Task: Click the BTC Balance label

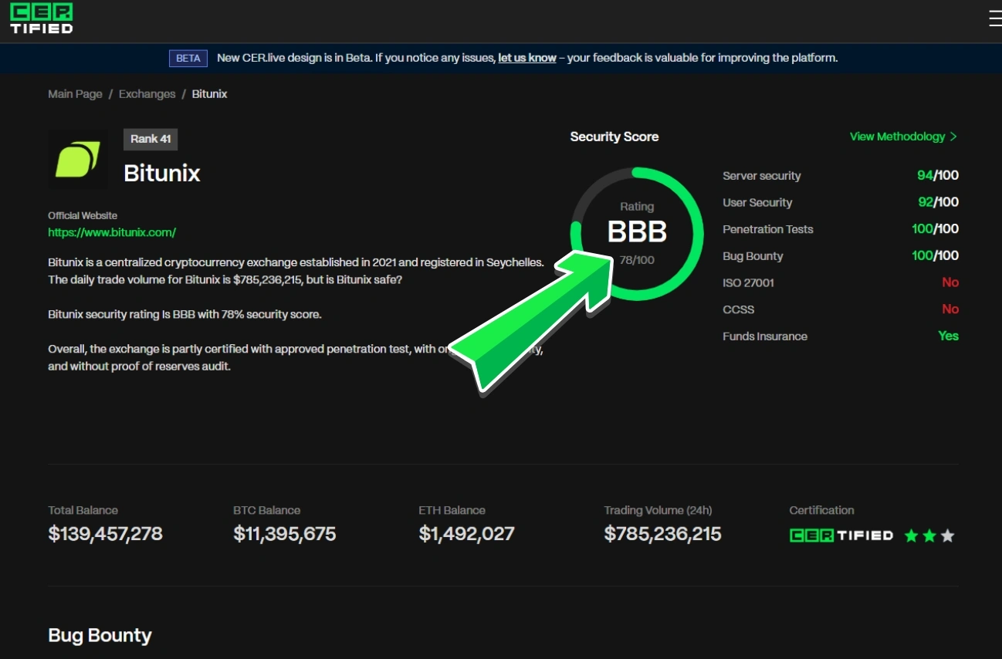Action: click(267, 510)
